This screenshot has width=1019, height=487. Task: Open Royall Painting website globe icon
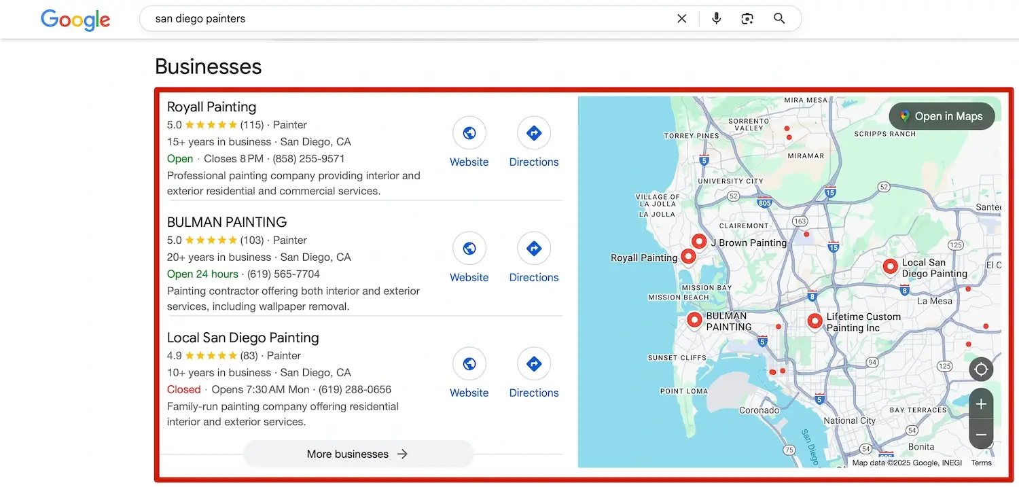click(x=469, y=134)
